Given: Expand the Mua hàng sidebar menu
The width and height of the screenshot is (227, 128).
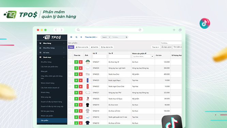Looking at the screenshot, I should click(52, 43).
